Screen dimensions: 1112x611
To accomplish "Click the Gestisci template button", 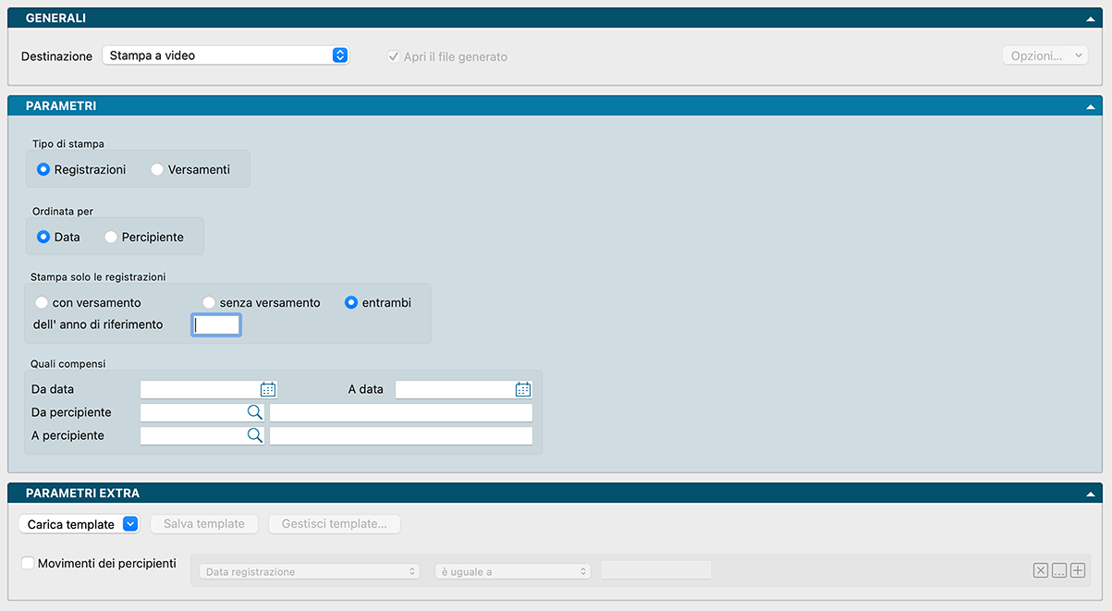I will (334, 524).
